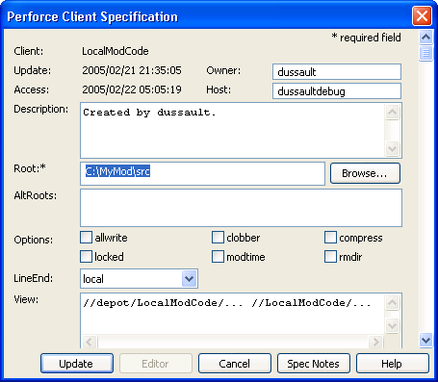Click the dialog vertical scrollbar thumb
This screenshot has height=382, width=438.
coord(425,53)
